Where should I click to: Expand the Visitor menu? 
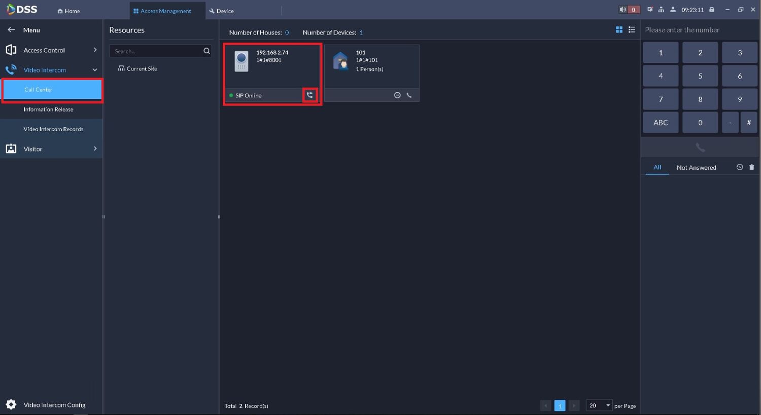click(51, 149)
